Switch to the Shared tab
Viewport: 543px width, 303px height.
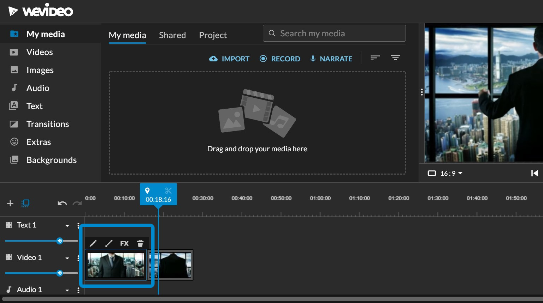tap(172, 35)
